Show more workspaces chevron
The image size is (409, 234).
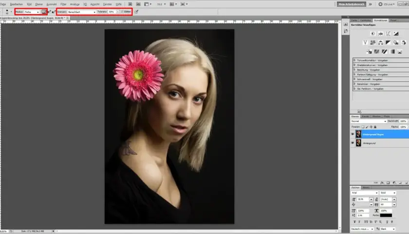point(370,4)
